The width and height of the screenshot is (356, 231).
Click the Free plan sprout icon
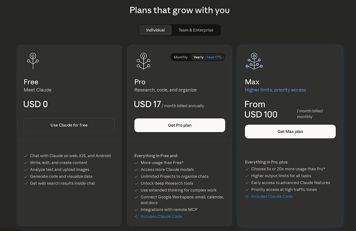point(33,61)
